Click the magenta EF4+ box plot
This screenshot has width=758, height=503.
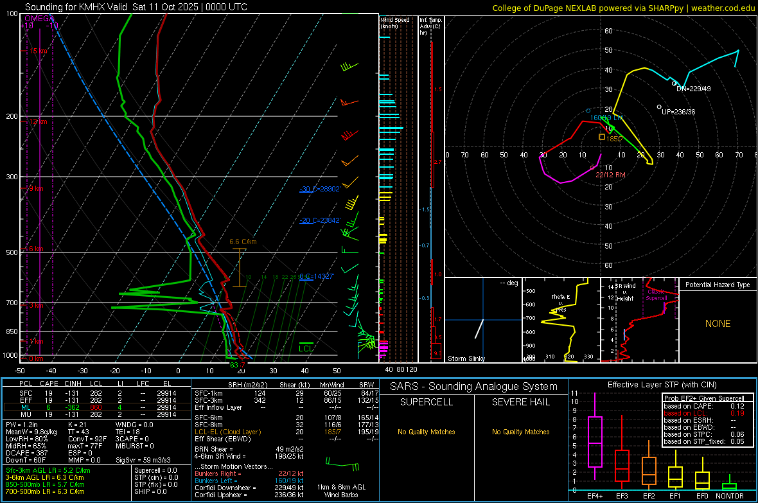[x=595, y=437]
